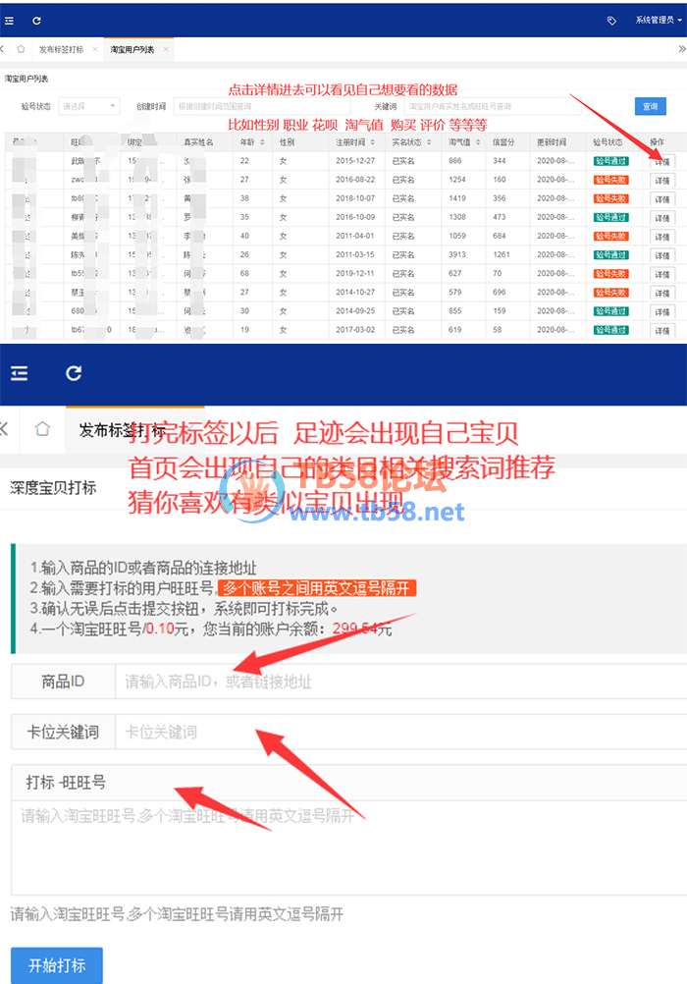Click the 创建时间 date range field

coord(265,105)
